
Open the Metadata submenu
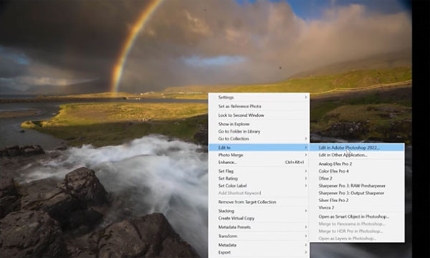(259, 245)
